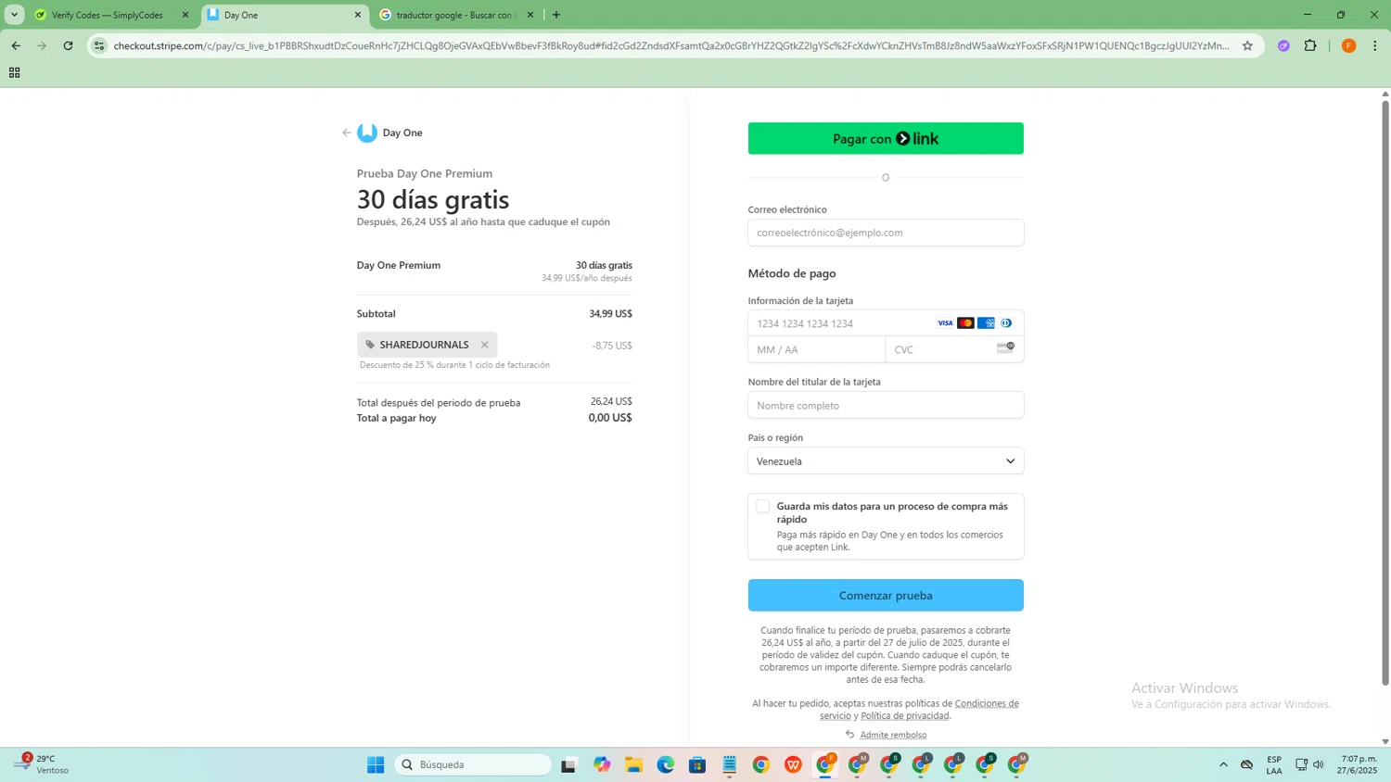This screenshot has width=1391, height=782.
Task: Open Windows Start menu
Action: 376,764
